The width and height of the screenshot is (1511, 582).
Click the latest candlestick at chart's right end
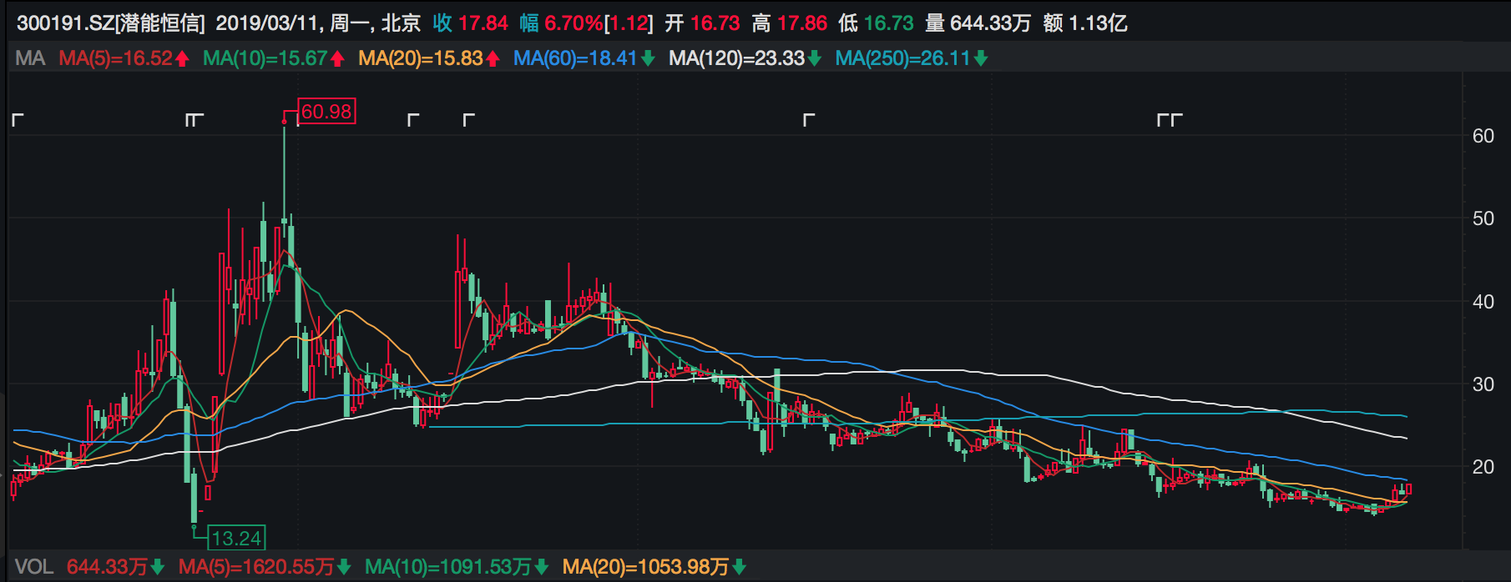click(1408, 489)
